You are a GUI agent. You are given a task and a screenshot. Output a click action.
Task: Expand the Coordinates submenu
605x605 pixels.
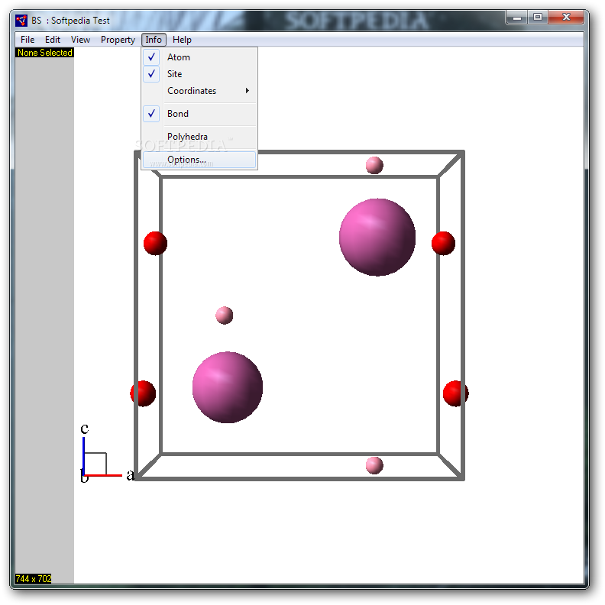199,91
